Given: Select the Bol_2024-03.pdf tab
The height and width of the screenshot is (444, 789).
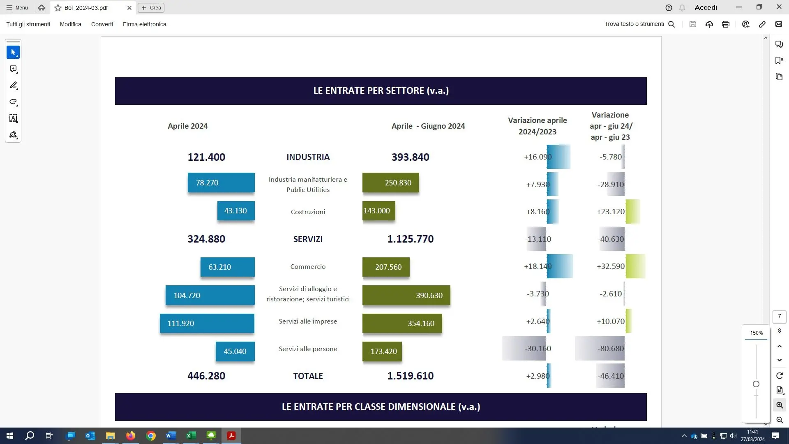Looking at the screenshot, I should click(x=93, y=8).
